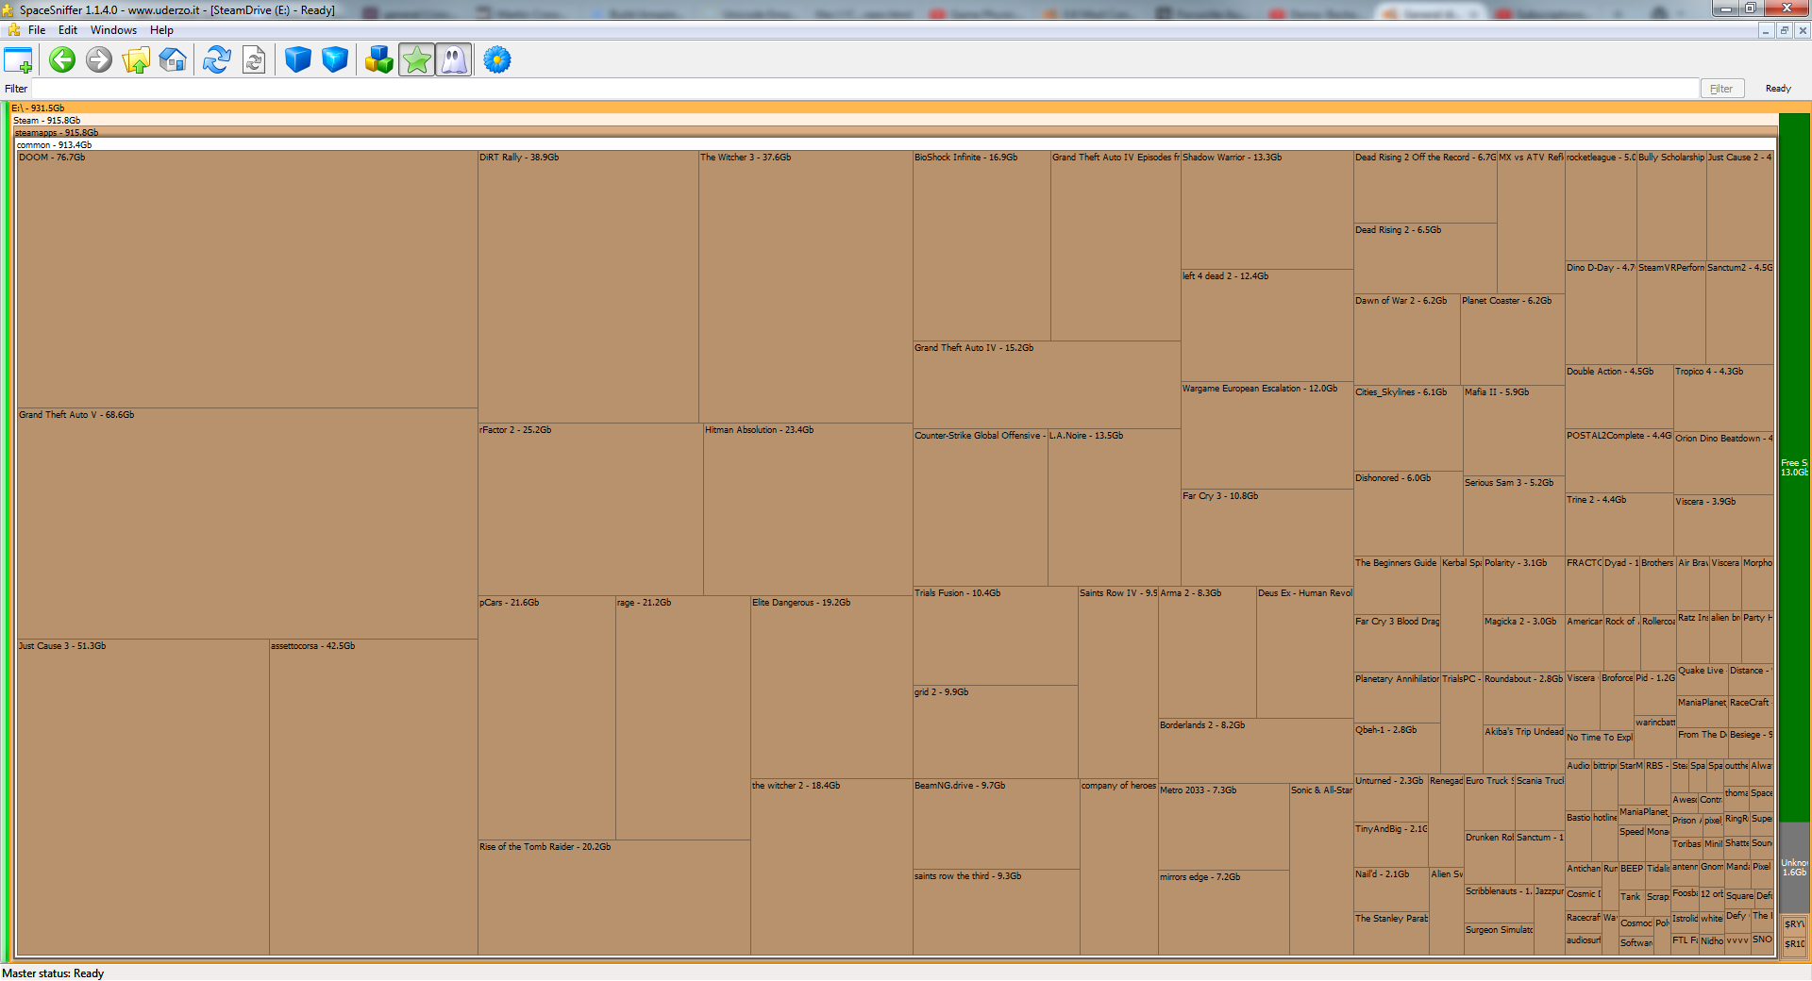The height and width of the screenshot is (981, 1812).
Task: Click into the Filter text field
Action: [865, 89]
